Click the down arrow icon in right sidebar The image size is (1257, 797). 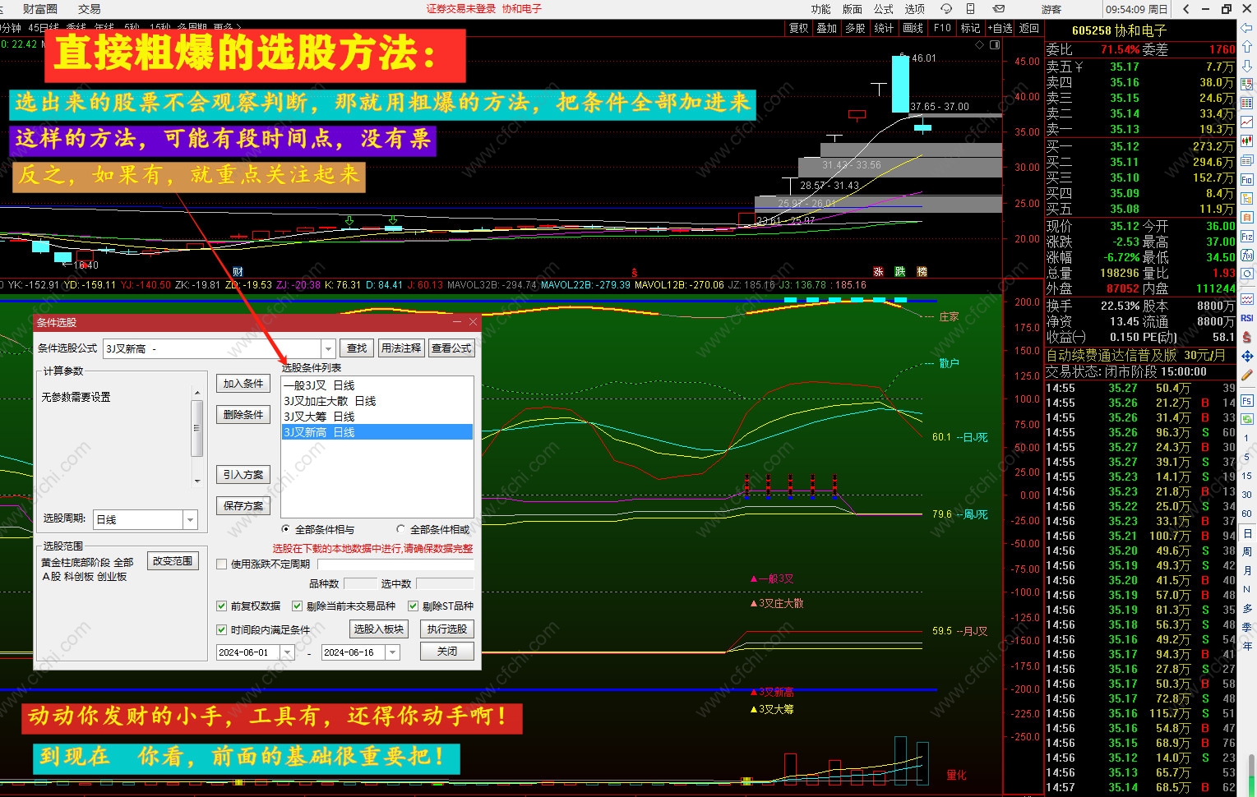pos(1247,66)
